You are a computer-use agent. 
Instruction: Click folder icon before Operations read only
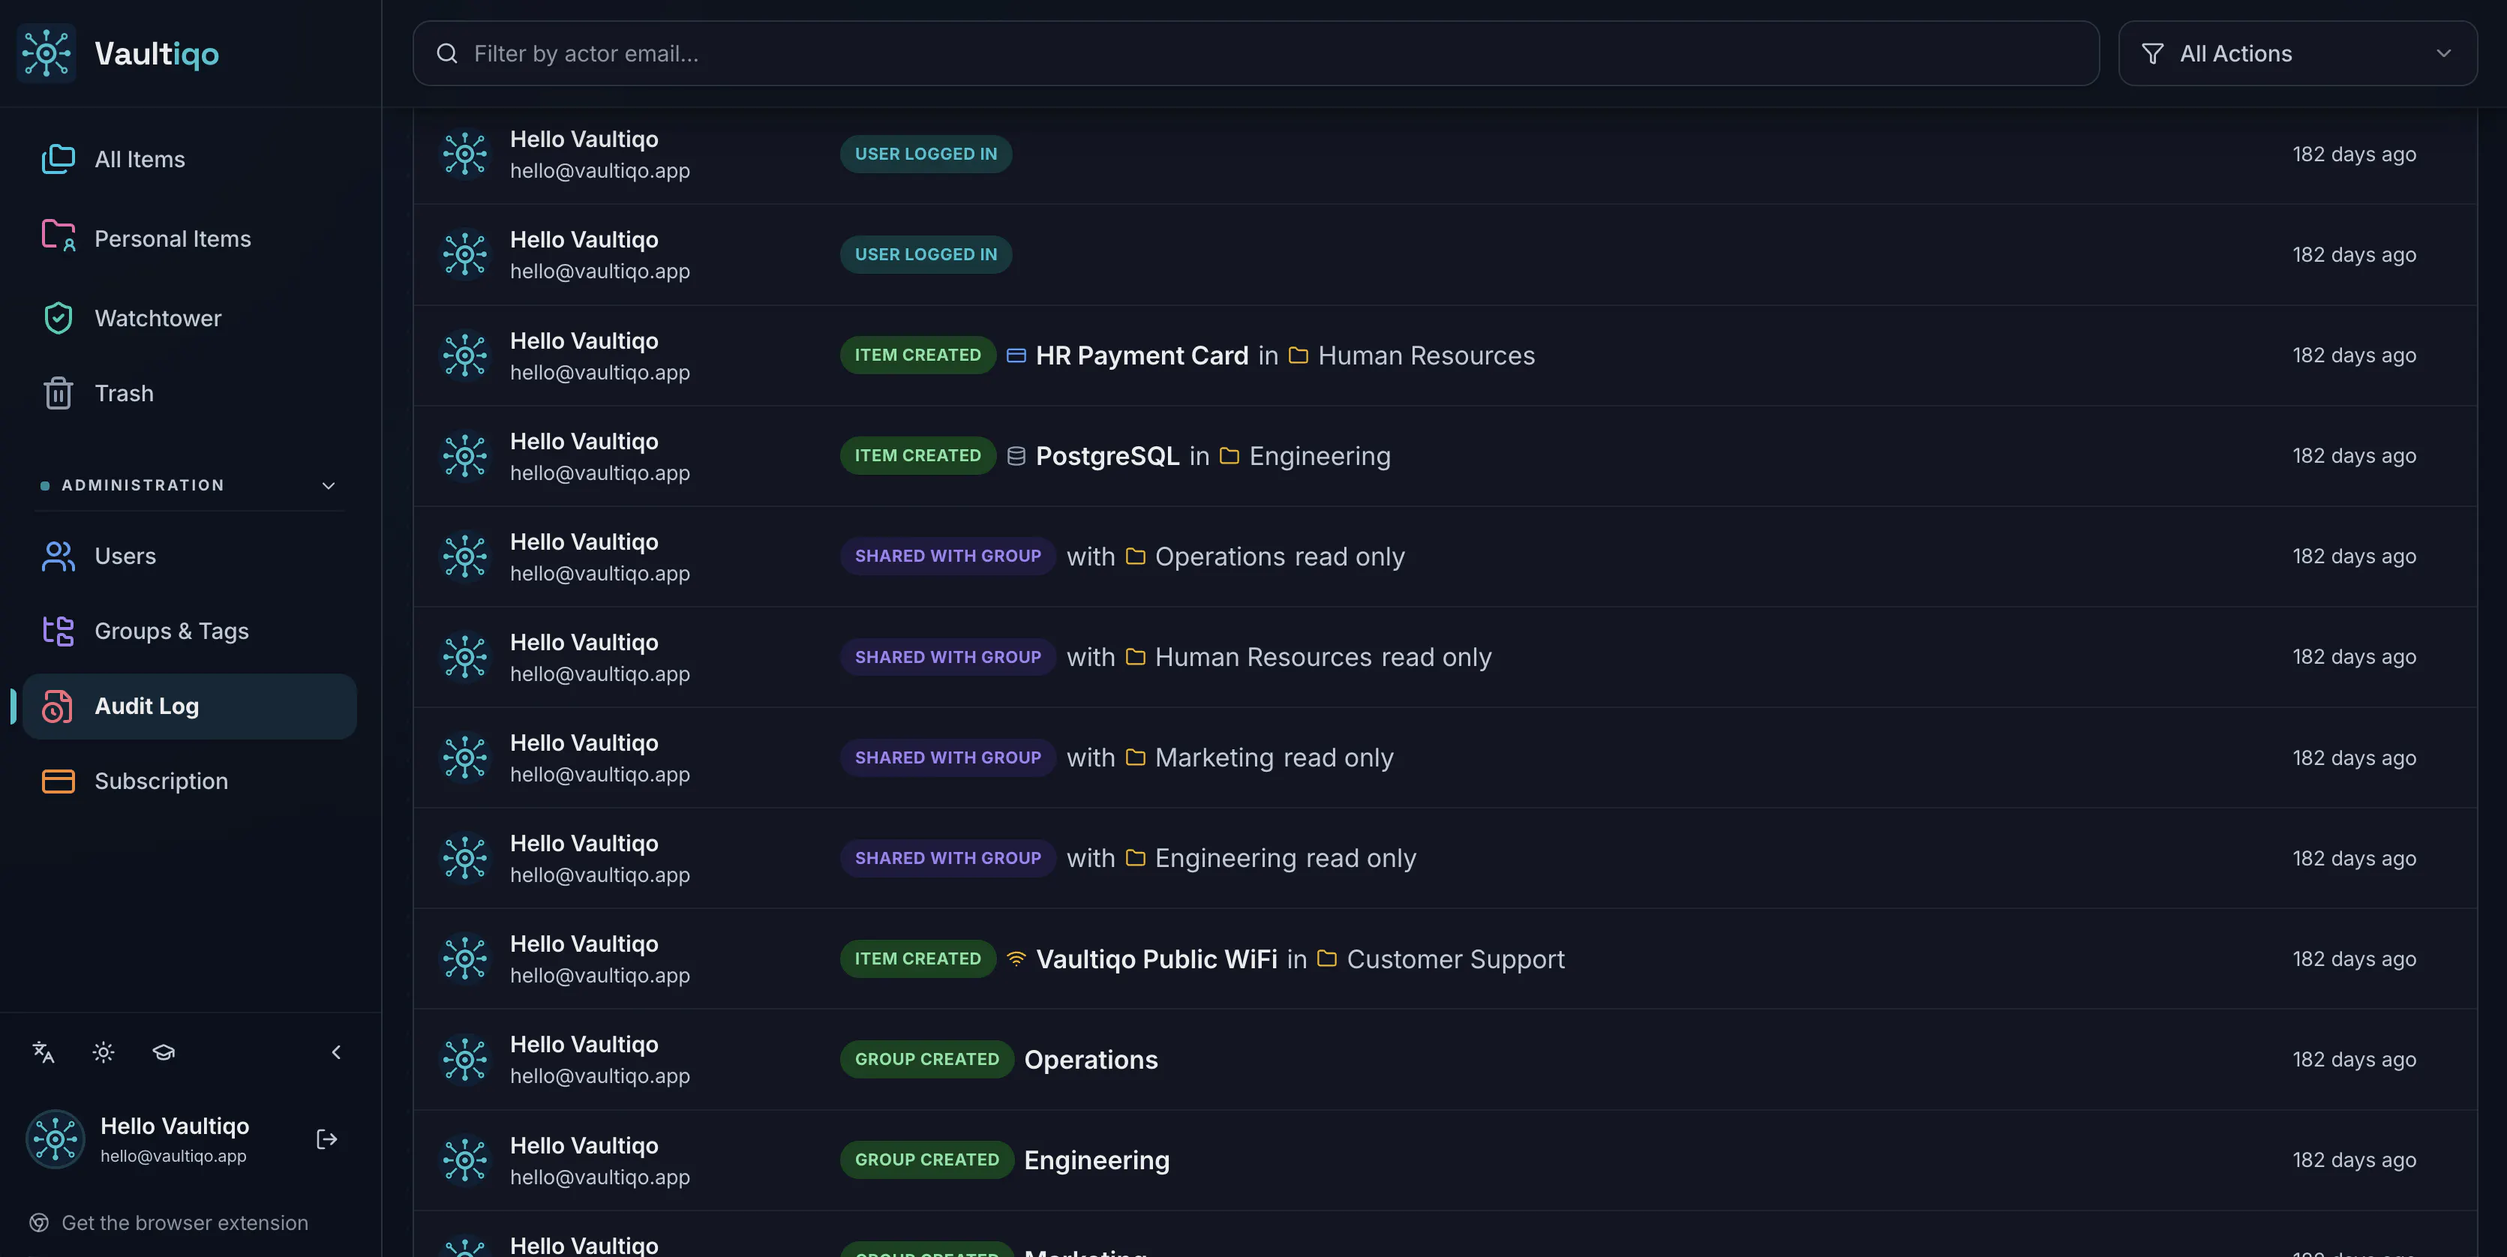point(1135,556)
